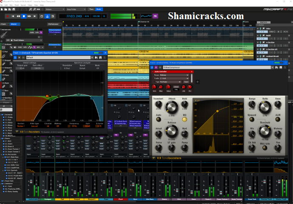This screenshot has width=293, height=204.
Task: Switch timeline to Beats mode
Action: (x=99, y=9)
